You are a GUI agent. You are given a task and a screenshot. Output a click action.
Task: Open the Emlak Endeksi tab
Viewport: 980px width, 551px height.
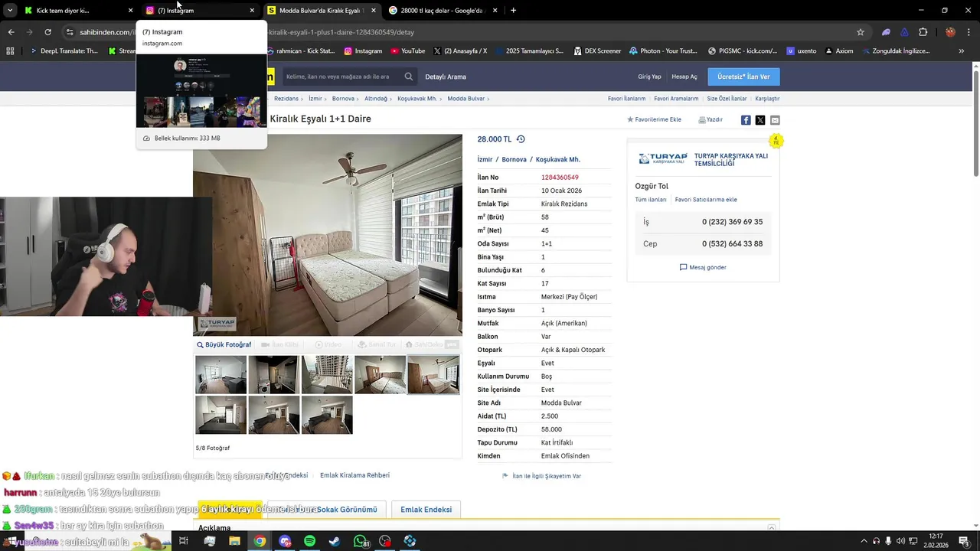tap(426, 510)
